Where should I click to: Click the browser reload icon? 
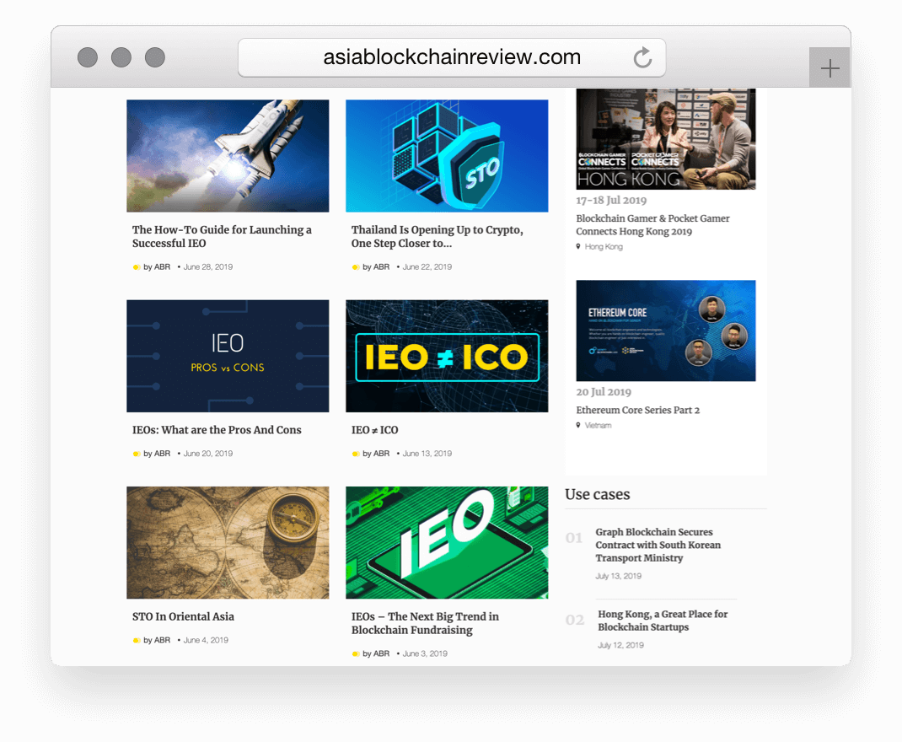642,58
